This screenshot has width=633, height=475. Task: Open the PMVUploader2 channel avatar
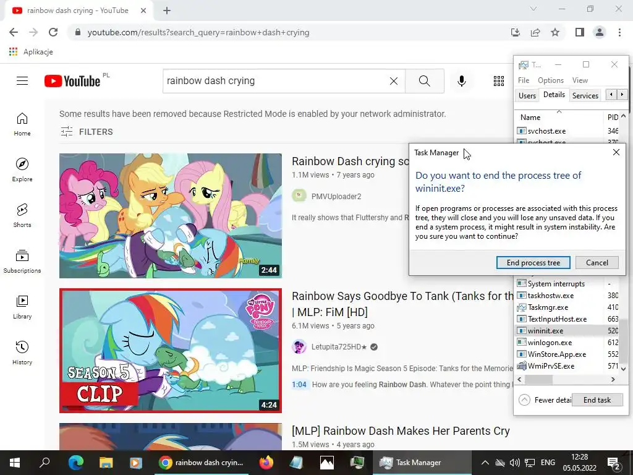tap(299, 196)
